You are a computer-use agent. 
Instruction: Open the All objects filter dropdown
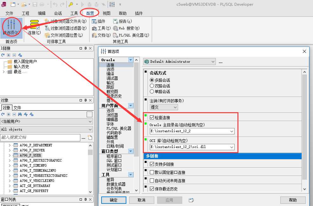(47, 129)
